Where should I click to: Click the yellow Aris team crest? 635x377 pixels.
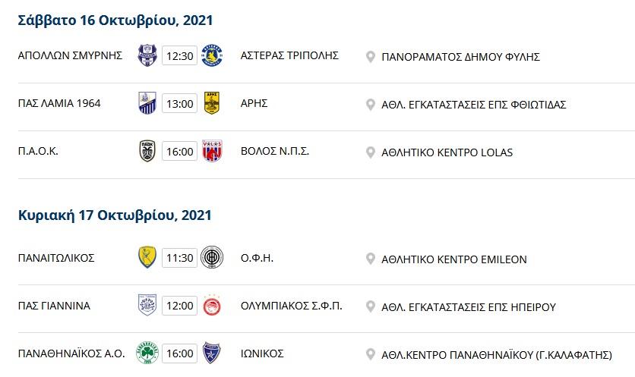(212, 103)
